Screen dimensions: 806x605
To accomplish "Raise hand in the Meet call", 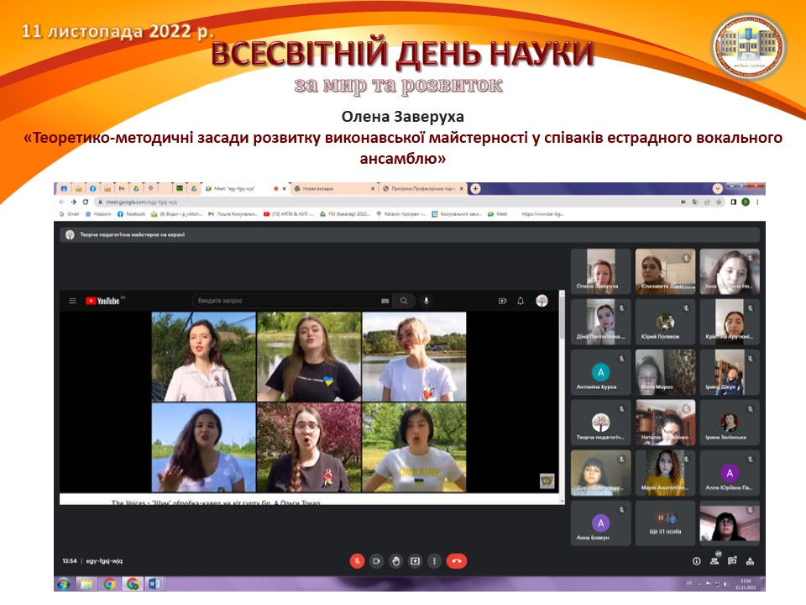I will click(395, 560).
